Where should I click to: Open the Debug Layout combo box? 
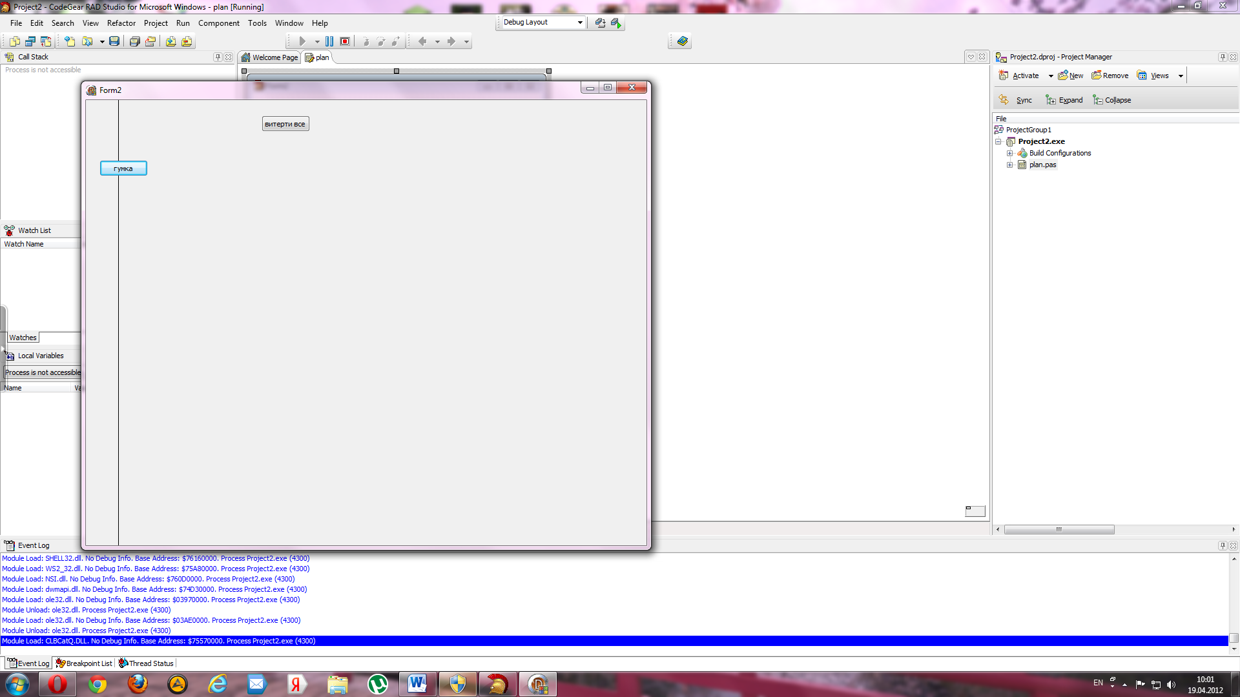click(579, 23)
